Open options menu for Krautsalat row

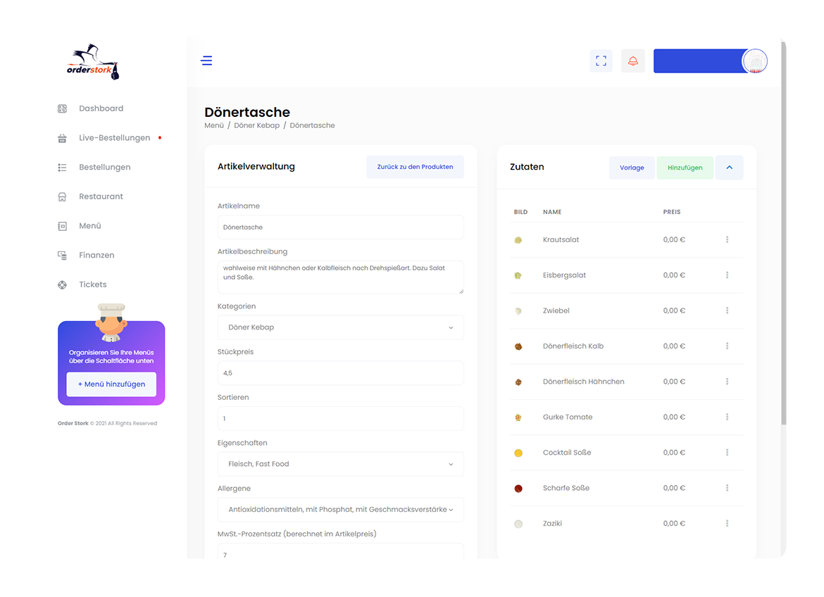[727, 240]
